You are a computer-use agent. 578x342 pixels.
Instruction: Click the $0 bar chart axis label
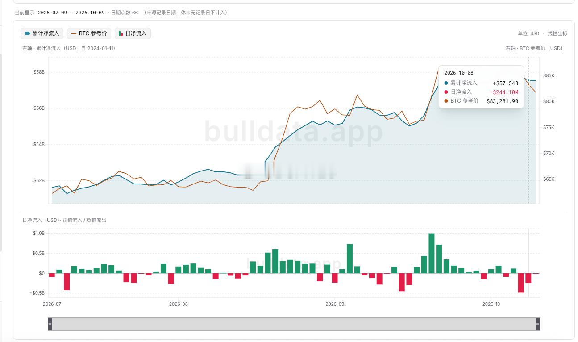pyautogui.click(x=42, y=273)
